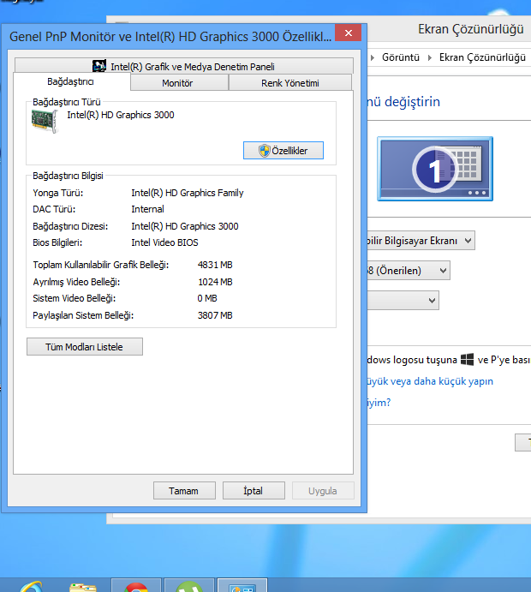Click 'Intel(R) HD Graphics Family' chip type
The height and width of the screenshot is (592, 531).
pos(188,193)
